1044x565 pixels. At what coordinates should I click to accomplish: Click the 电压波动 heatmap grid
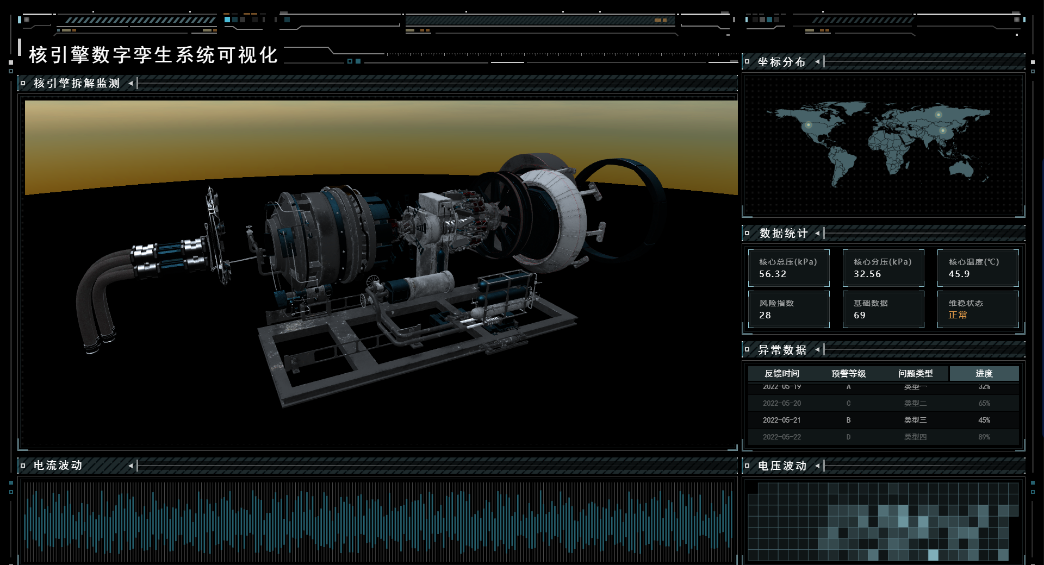click(x=883, y=522)
